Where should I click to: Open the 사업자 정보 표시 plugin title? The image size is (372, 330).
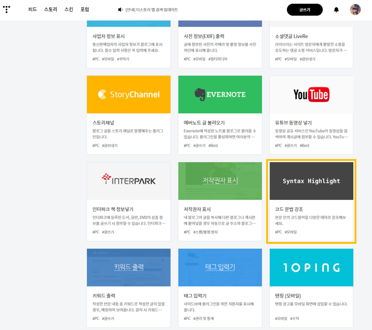point(109,36)
